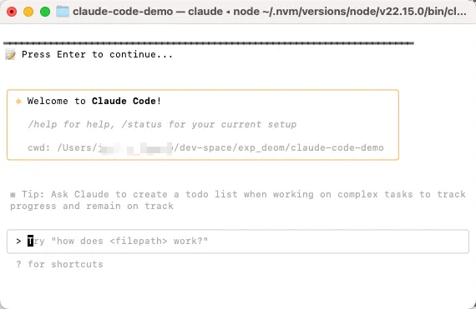The image size is (476, 309).
Task: Focus the Try how does filepath prompt field
Action: [238, 242]
